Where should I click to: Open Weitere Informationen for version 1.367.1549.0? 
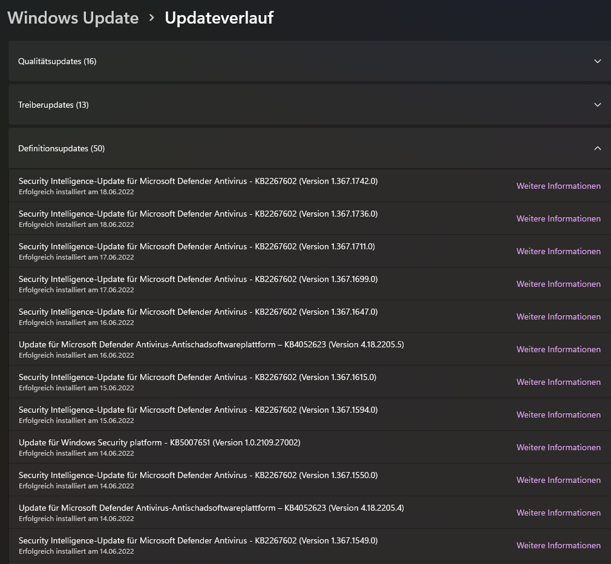[558, 546]
